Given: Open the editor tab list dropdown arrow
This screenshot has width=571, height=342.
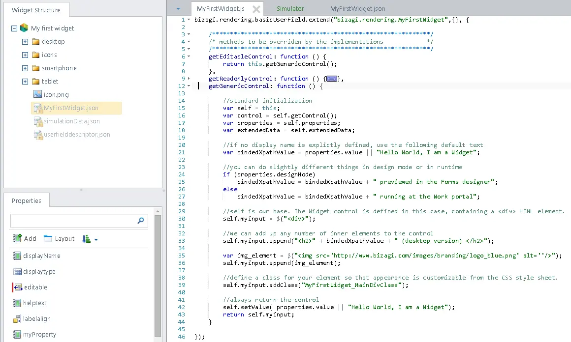Looking at the screenshot, I should coord(178,9).
